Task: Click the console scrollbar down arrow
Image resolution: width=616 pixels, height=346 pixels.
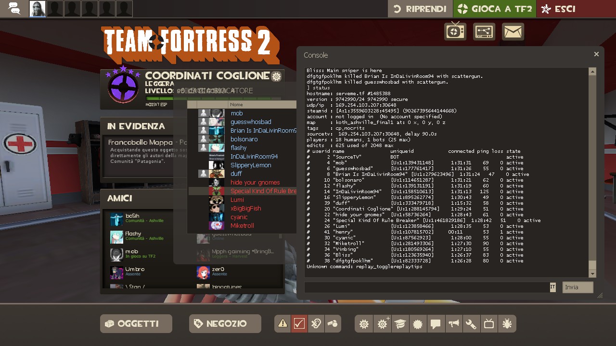Action: point(592,273)
